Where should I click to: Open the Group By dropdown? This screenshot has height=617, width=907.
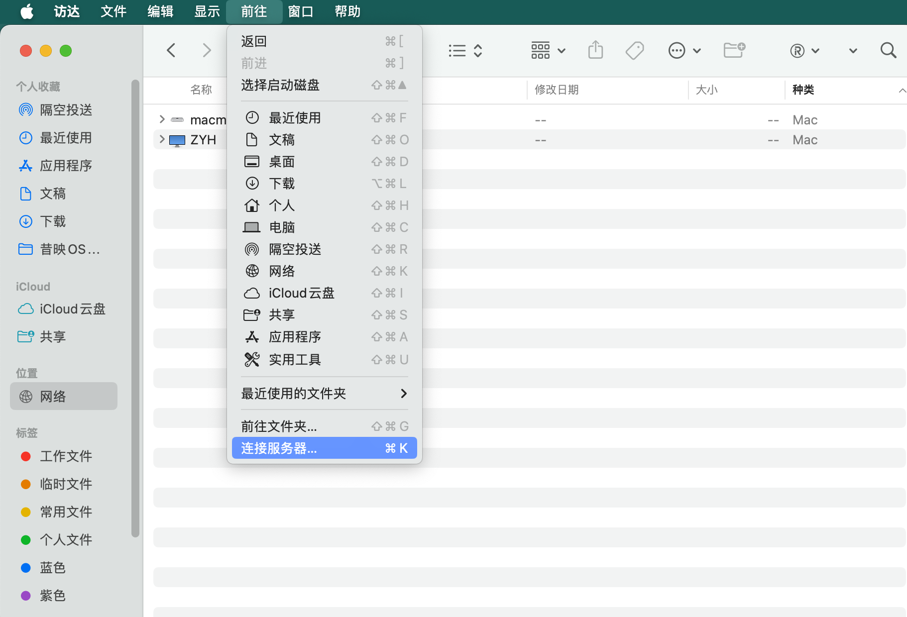pos(548,50)
